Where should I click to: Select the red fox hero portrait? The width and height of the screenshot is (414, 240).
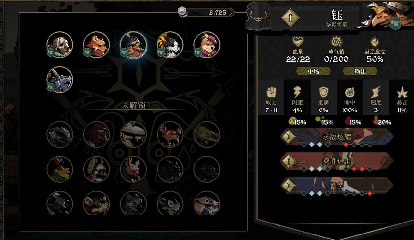(x=96, y=45)
